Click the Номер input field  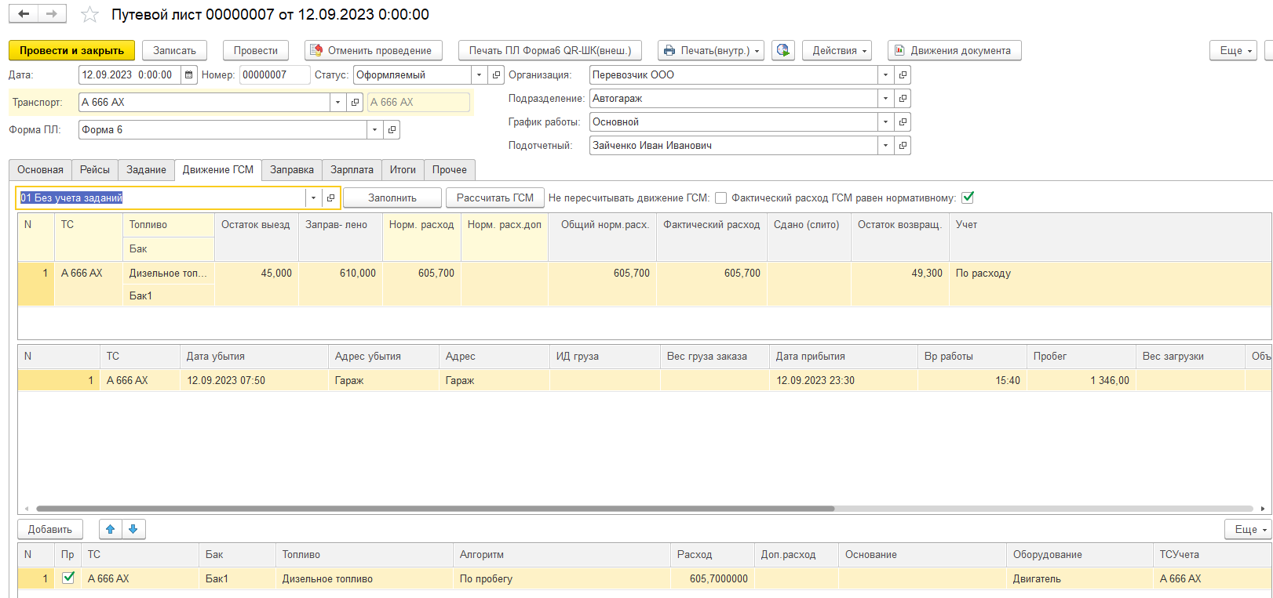point(274,75)
